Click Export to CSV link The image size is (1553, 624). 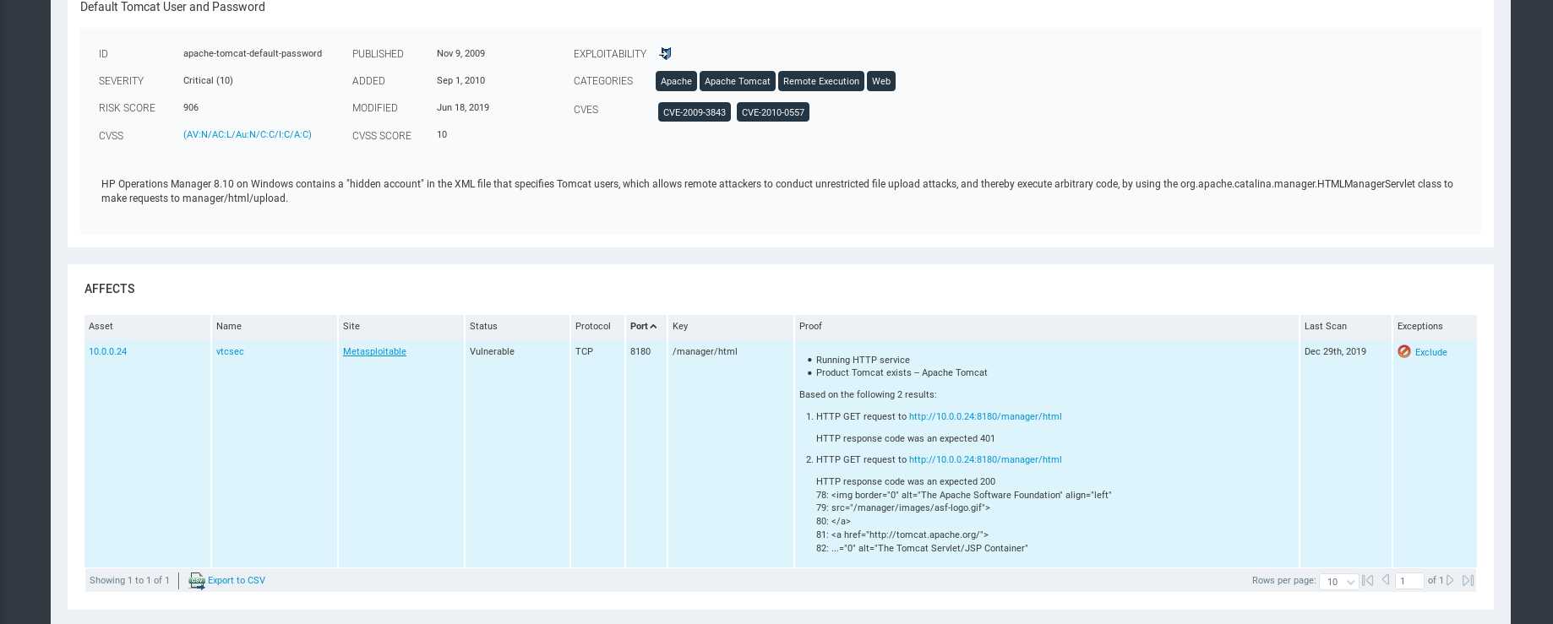click(x=237, y=580)
